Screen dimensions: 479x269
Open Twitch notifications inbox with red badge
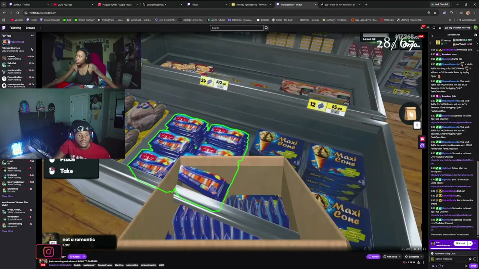422,28
